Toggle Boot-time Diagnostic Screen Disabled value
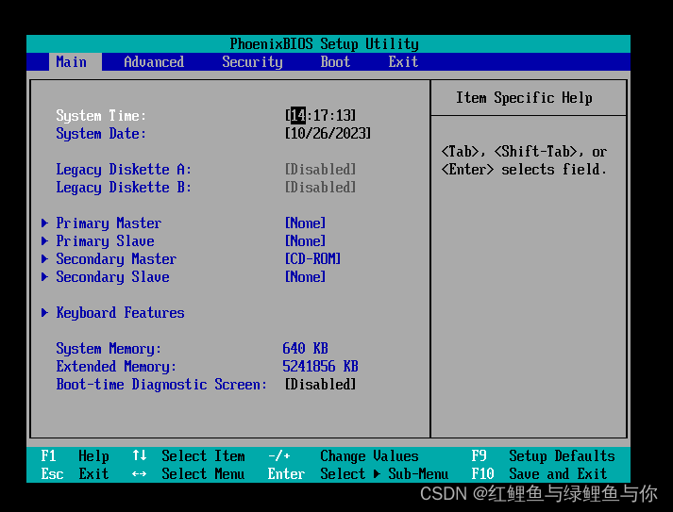673x512 pixels. coord(320,385)
